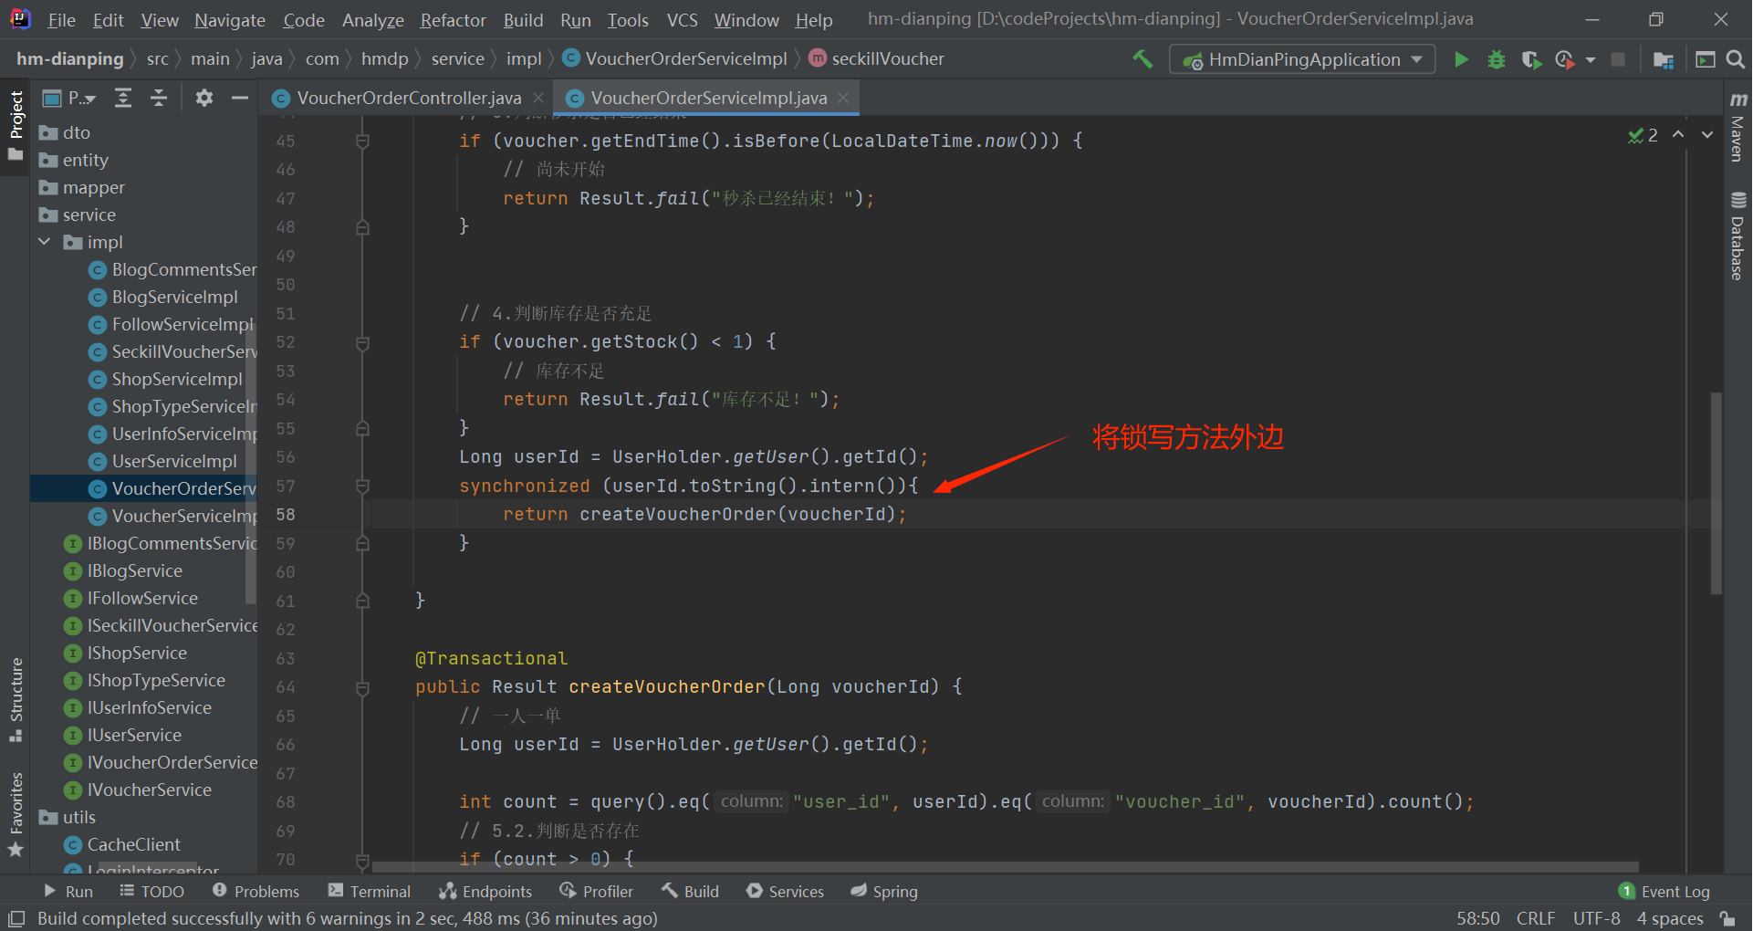1753x931 pixels.
Task: Open the VCS menu
Action: tap(682, 19)
